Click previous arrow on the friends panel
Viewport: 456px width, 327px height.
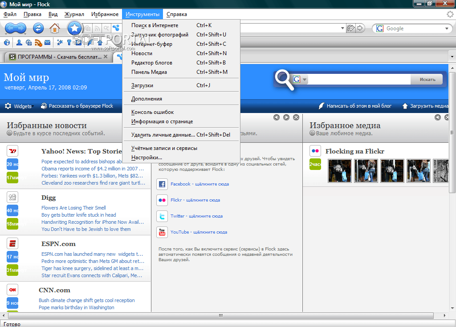coord(277,117)
